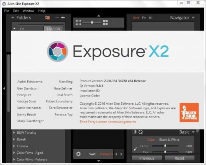Screen dimensions: 206x165
Task: Expand the B&W Tonality preset category
Action: coord(14,133)
